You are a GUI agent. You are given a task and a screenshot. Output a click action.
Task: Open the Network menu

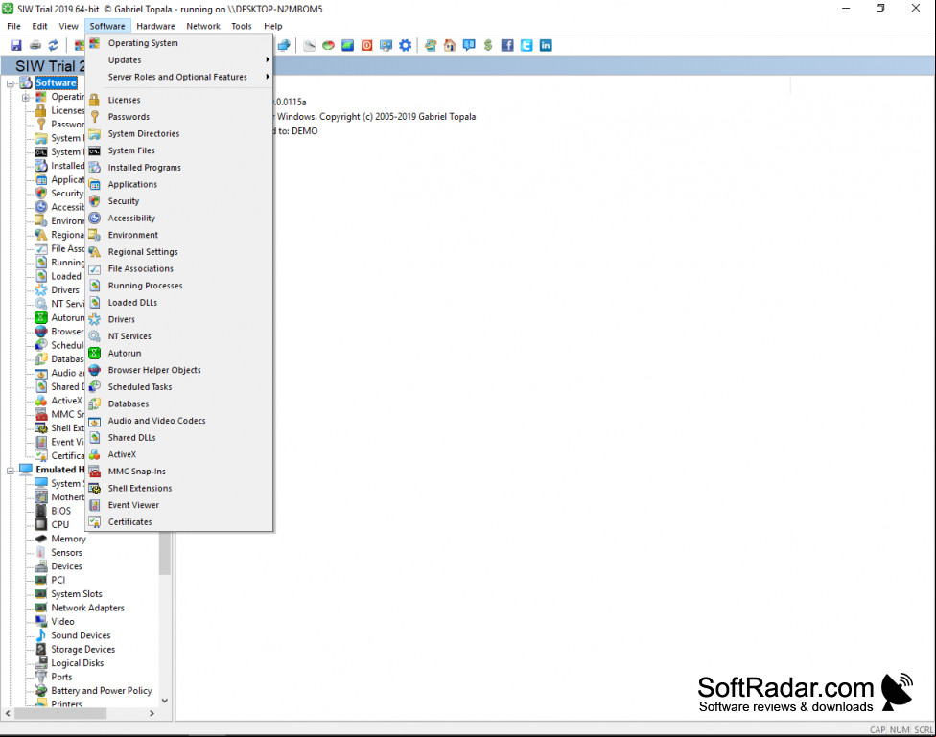pyautogui.click(x=203, y=26)
